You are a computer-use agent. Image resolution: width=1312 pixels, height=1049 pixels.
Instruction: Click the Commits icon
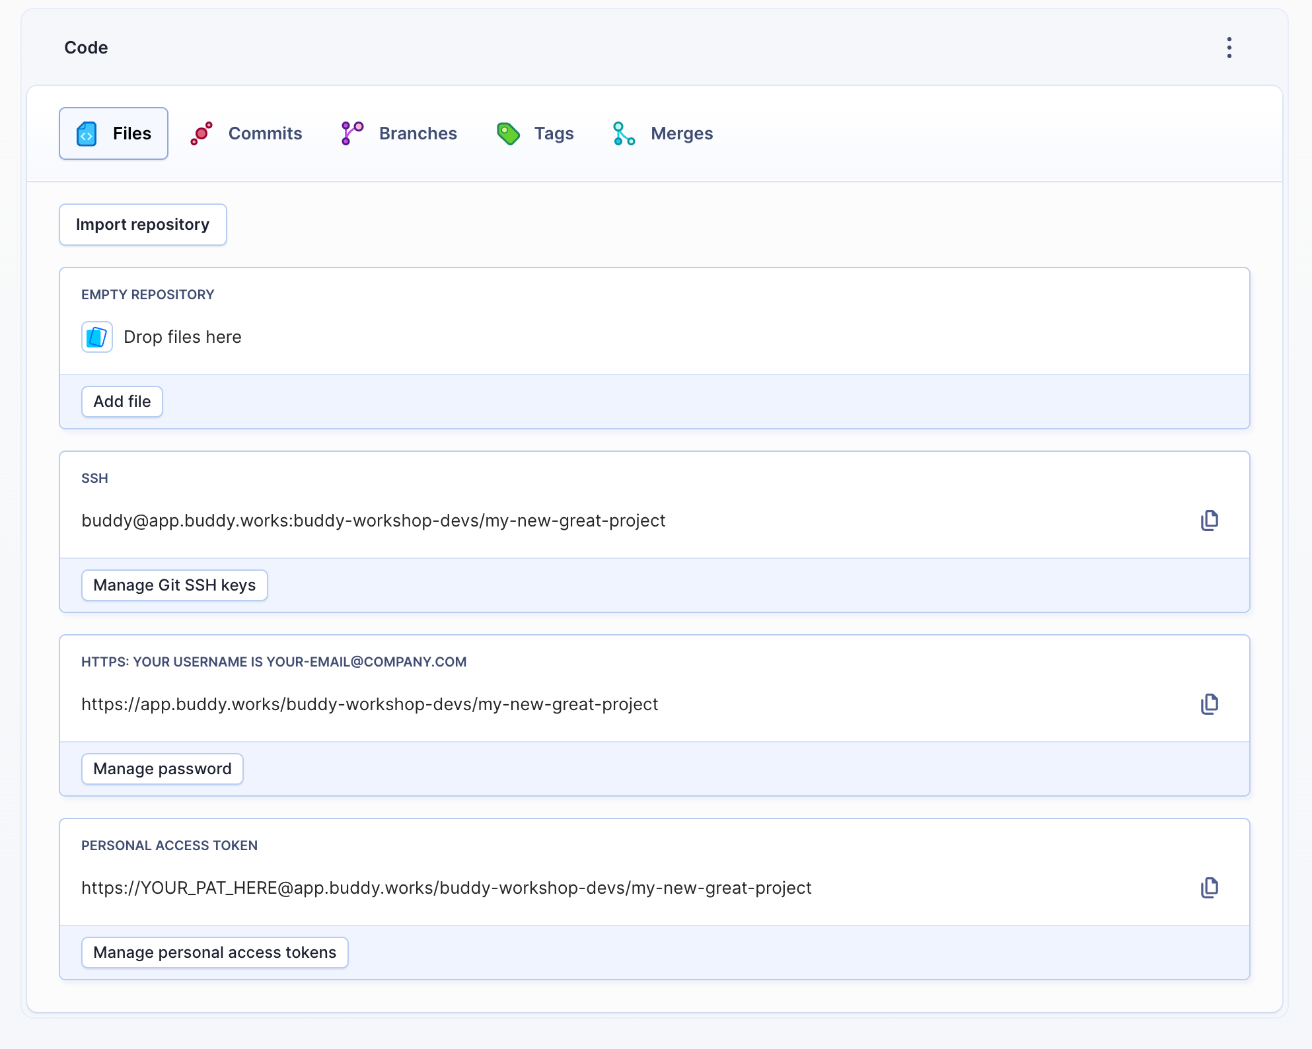pyautogui.click(x=203, y=133)
